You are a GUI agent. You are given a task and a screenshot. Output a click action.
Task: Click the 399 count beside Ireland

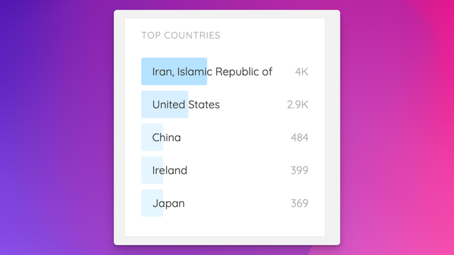coord(299,171)
